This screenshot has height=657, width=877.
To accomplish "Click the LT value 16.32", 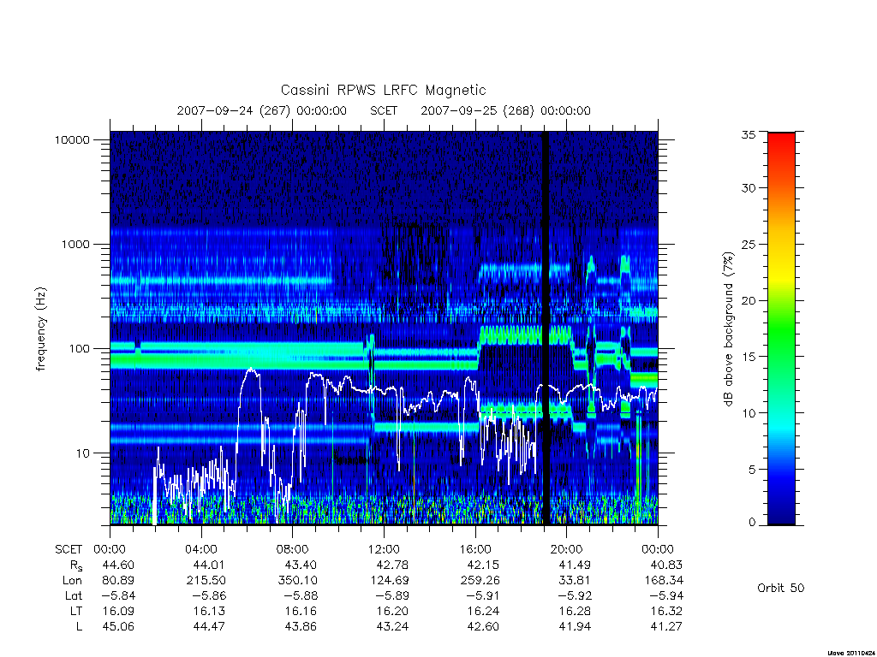I will point(666,611).
